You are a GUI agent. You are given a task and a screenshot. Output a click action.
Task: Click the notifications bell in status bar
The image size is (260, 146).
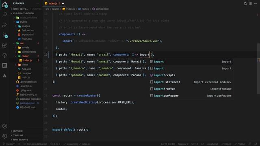coord(256,144)
